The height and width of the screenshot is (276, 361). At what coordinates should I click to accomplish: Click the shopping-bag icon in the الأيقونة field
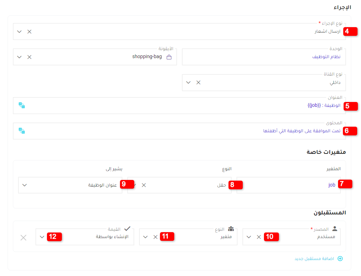[x=169, y=56]
